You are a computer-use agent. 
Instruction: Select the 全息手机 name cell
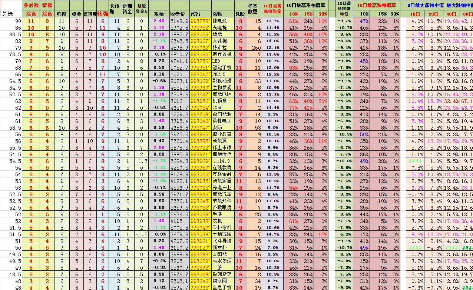223,287
